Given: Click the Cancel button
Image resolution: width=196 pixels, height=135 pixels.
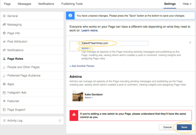Looking at the screenshot, I should [168, 127].
